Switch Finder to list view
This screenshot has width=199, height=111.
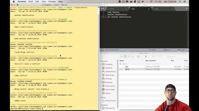(x=125, y=56)
